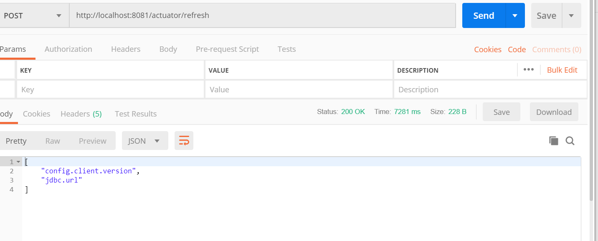The height and width of the screenshot is (241, 598).
Task: Open the Code snippet link
Action: tap(517, 49)
